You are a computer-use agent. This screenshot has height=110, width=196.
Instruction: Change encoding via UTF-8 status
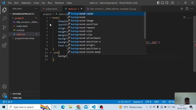pos(148,102)
